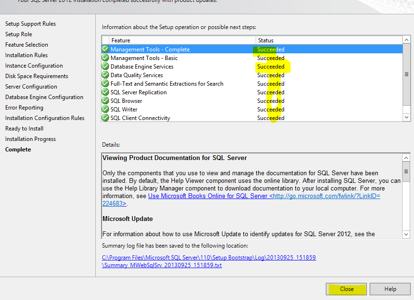
Task: Click the Details pane scrollbar thumb
Action: 406,171
